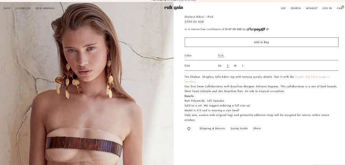
Task: Open the Share options
Action: pyautogui.click(x=257, y=128)
